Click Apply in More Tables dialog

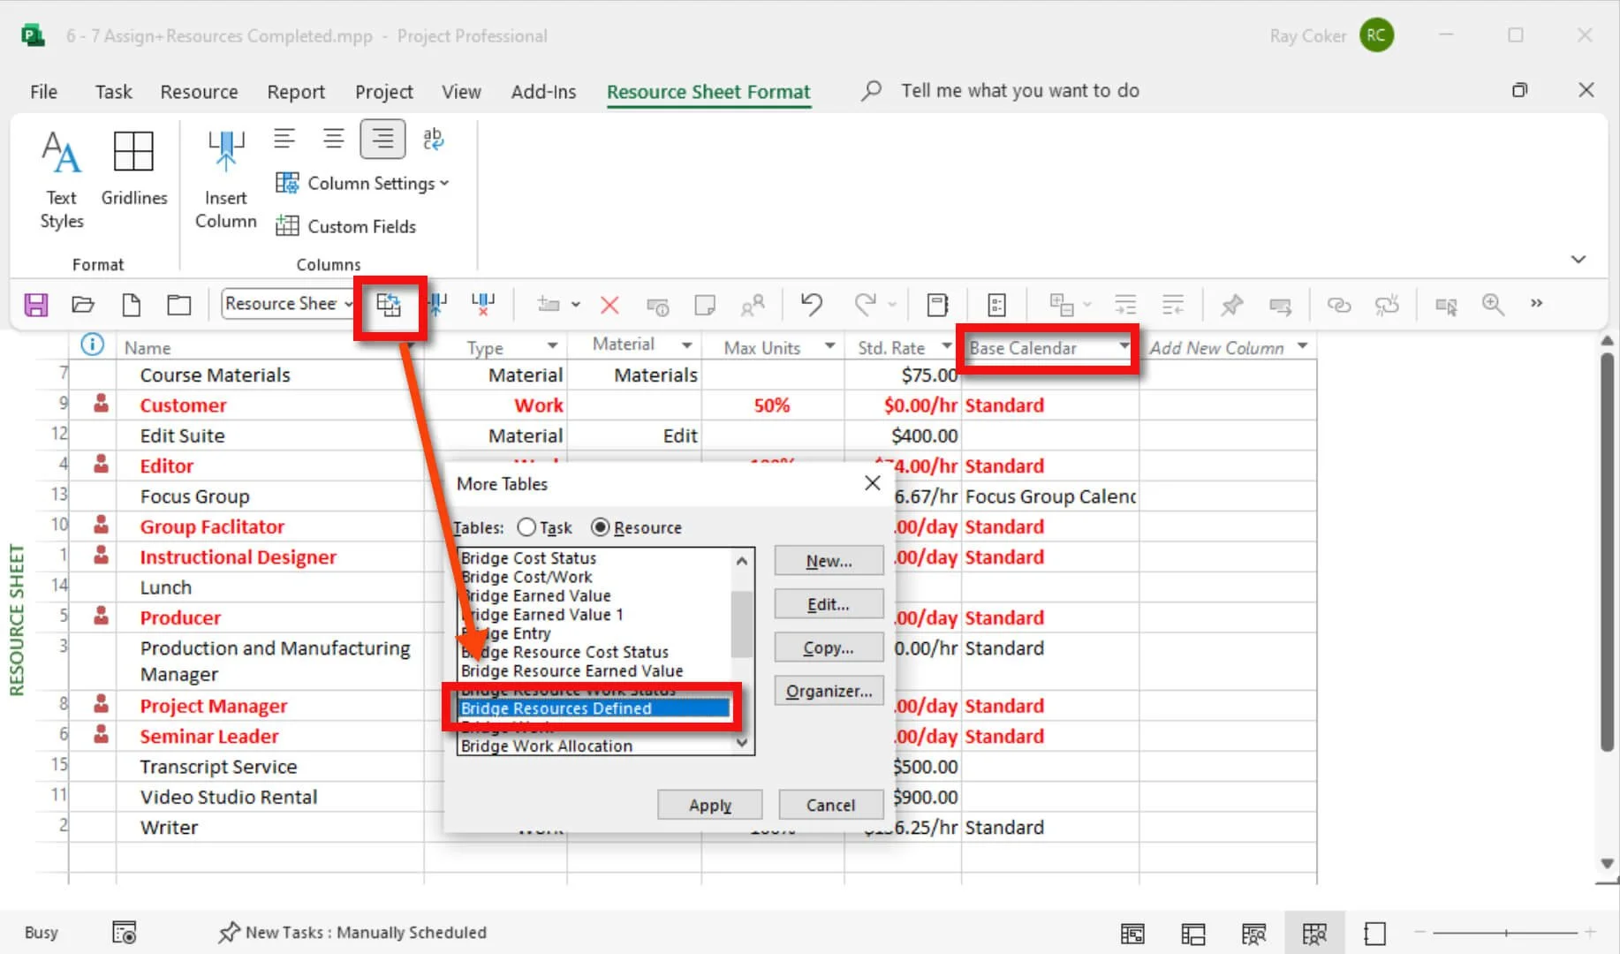pos(710,805)
